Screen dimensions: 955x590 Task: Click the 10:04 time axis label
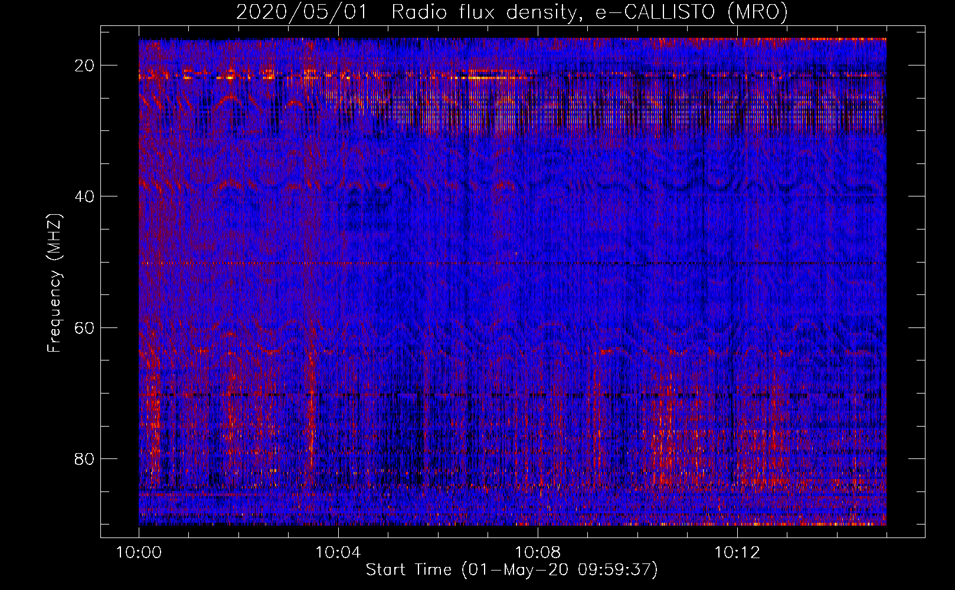click(x=338, y=553)
